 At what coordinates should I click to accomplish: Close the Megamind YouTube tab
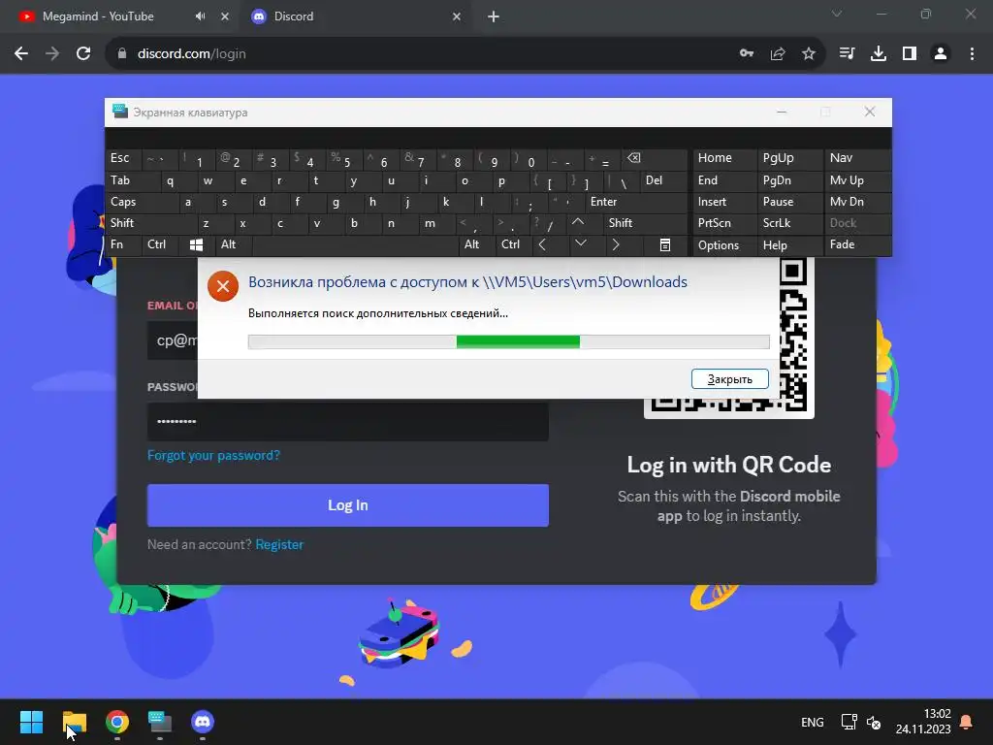(x=225, y=16)
